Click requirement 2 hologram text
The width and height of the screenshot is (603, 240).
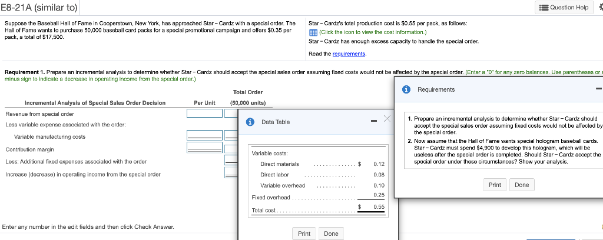506,151
